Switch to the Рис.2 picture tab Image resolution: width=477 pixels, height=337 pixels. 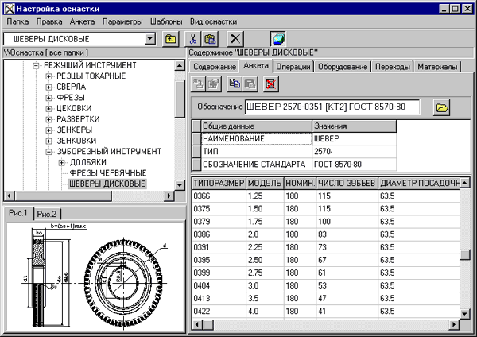click(47, 213)
